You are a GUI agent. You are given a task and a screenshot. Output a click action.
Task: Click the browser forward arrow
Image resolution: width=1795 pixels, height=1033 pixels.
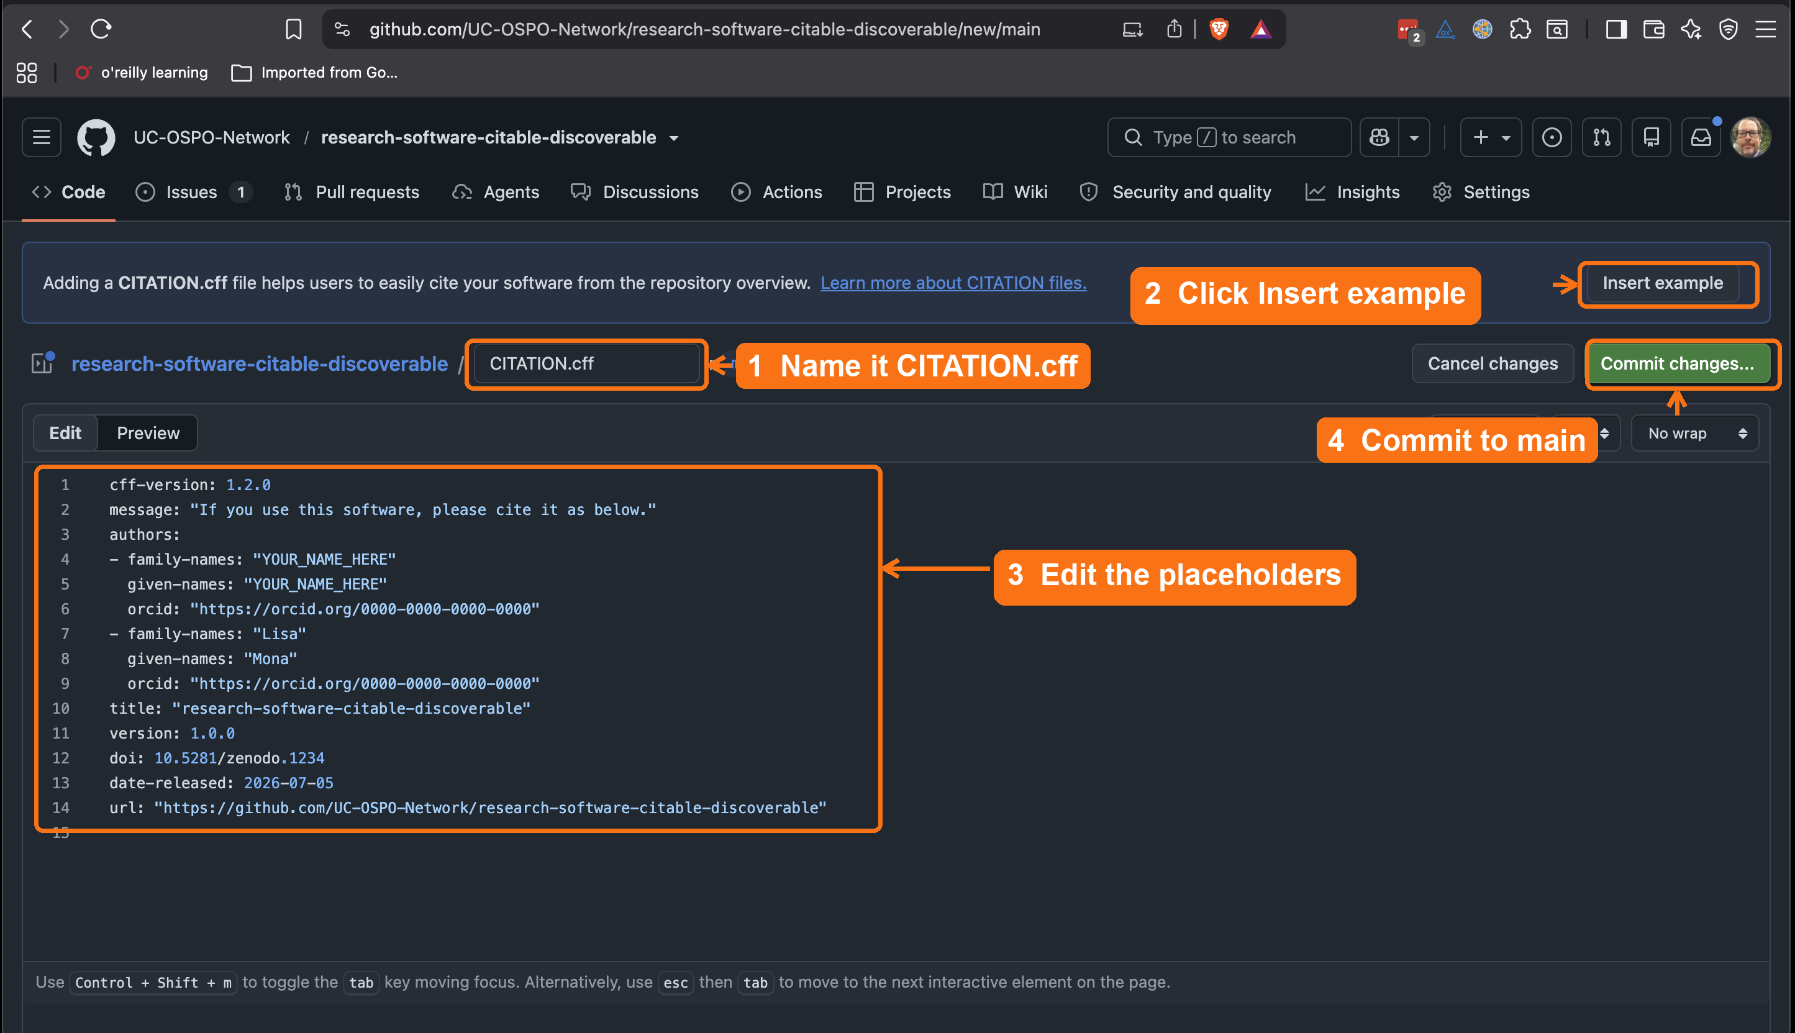pyautogui.click(x=64, y=29)
